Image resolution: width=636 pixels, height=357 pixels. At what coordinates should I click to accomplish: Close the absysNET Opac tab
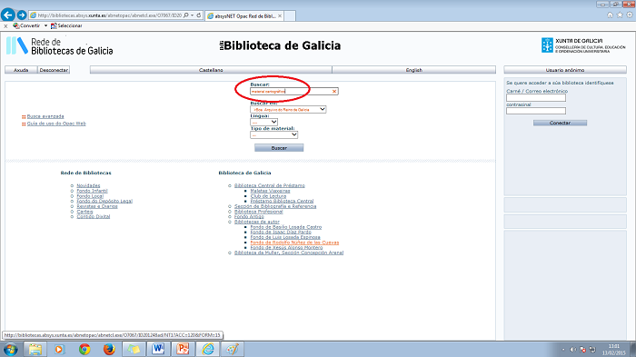[280, 15]
